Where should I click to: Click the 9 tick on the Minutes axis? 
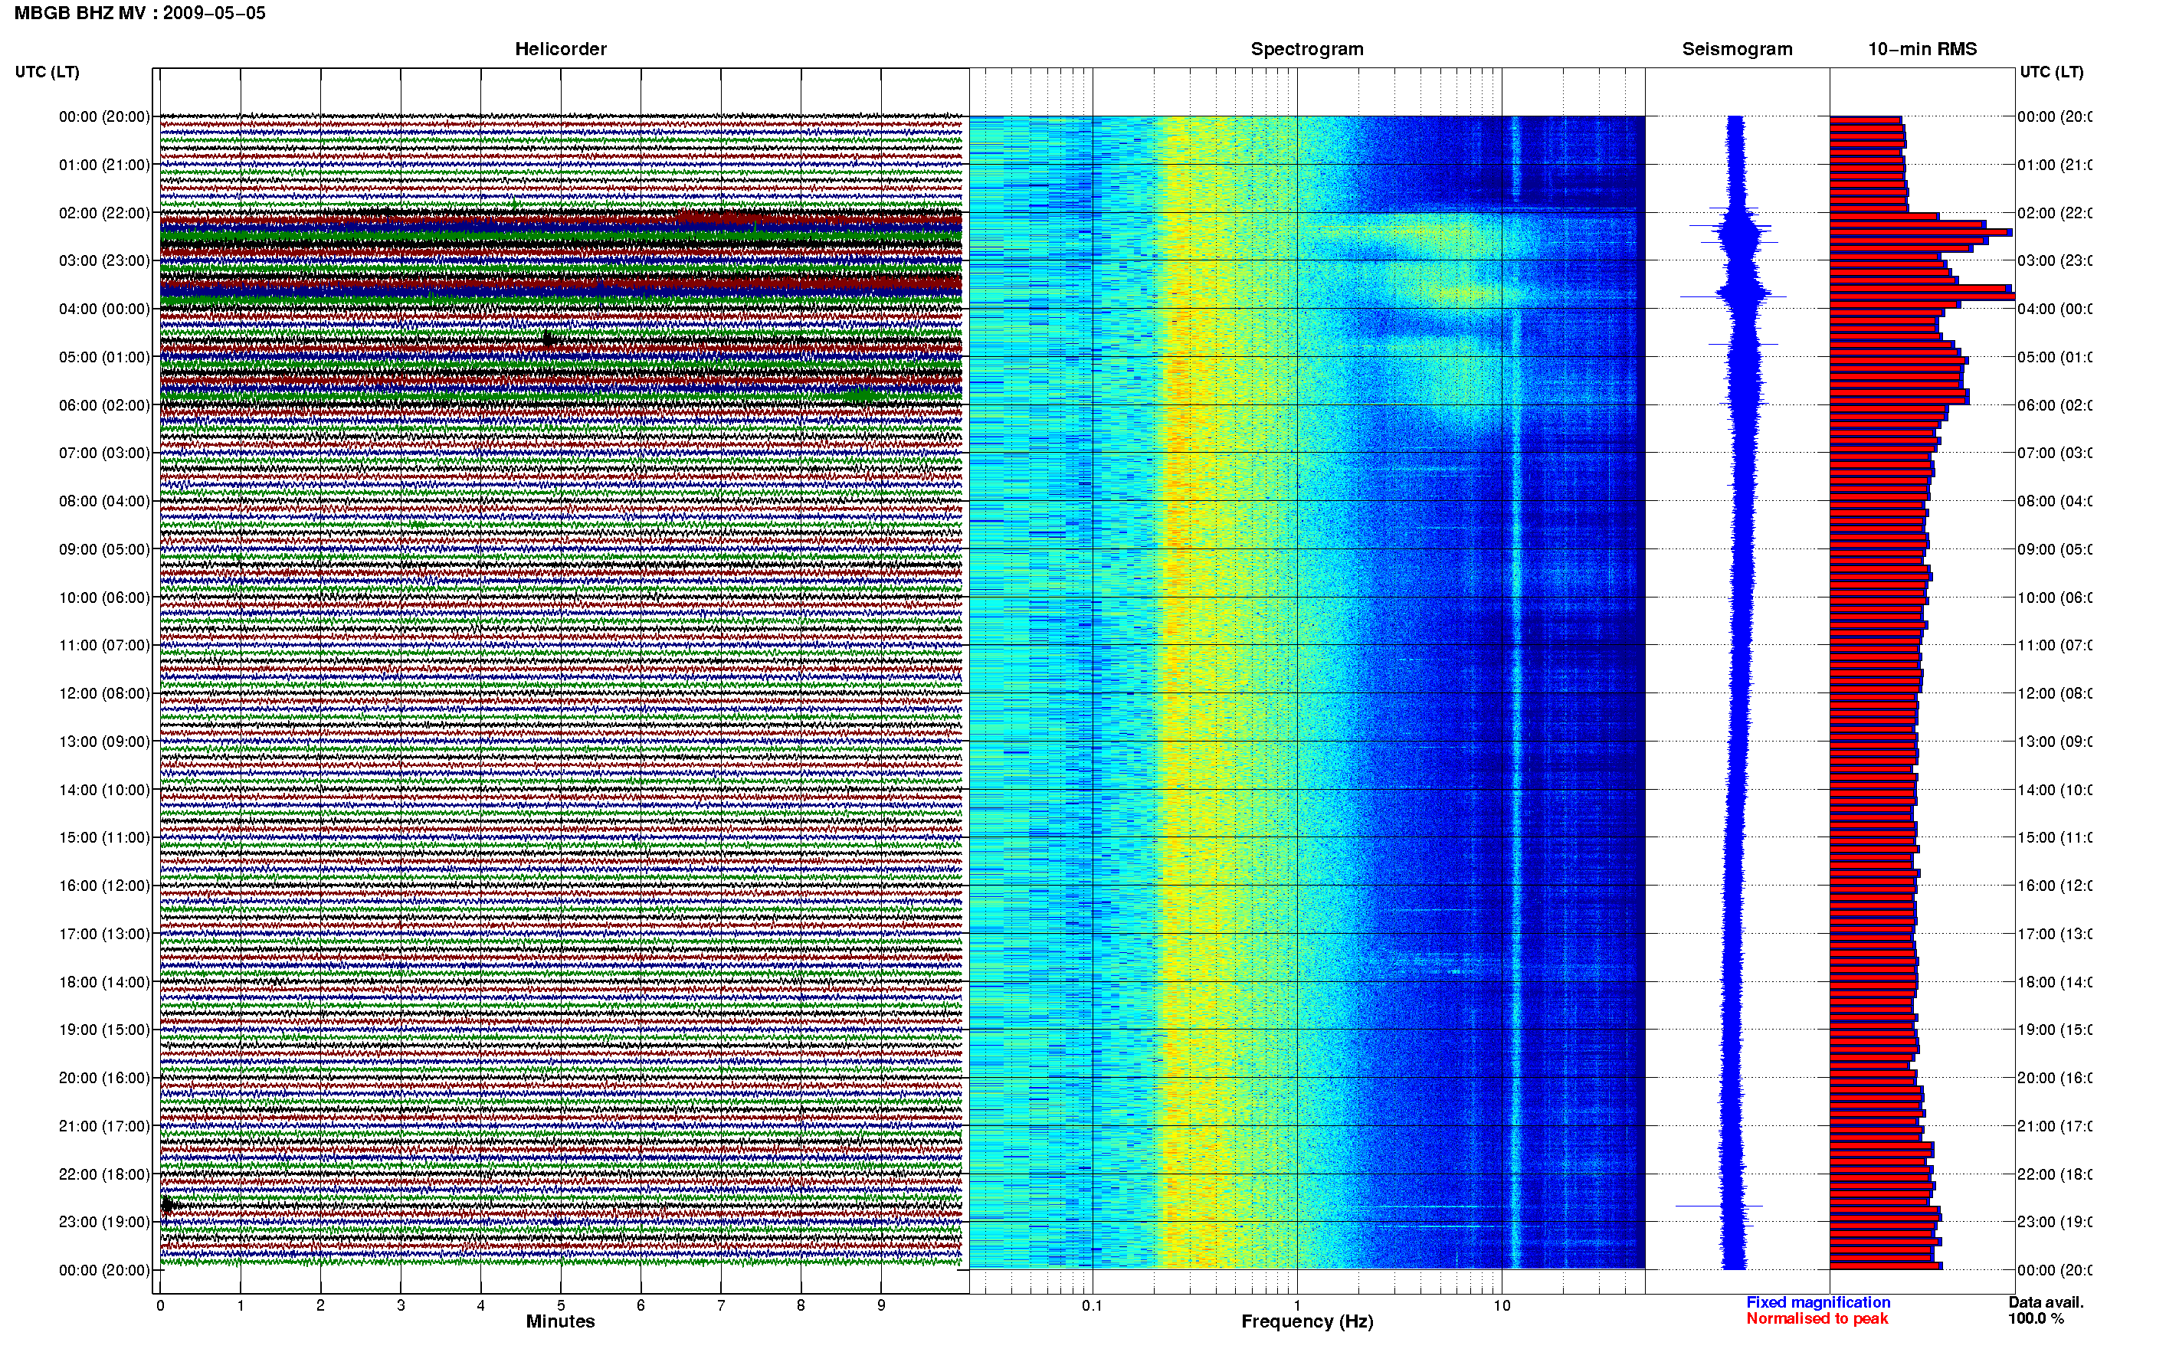881,1305
